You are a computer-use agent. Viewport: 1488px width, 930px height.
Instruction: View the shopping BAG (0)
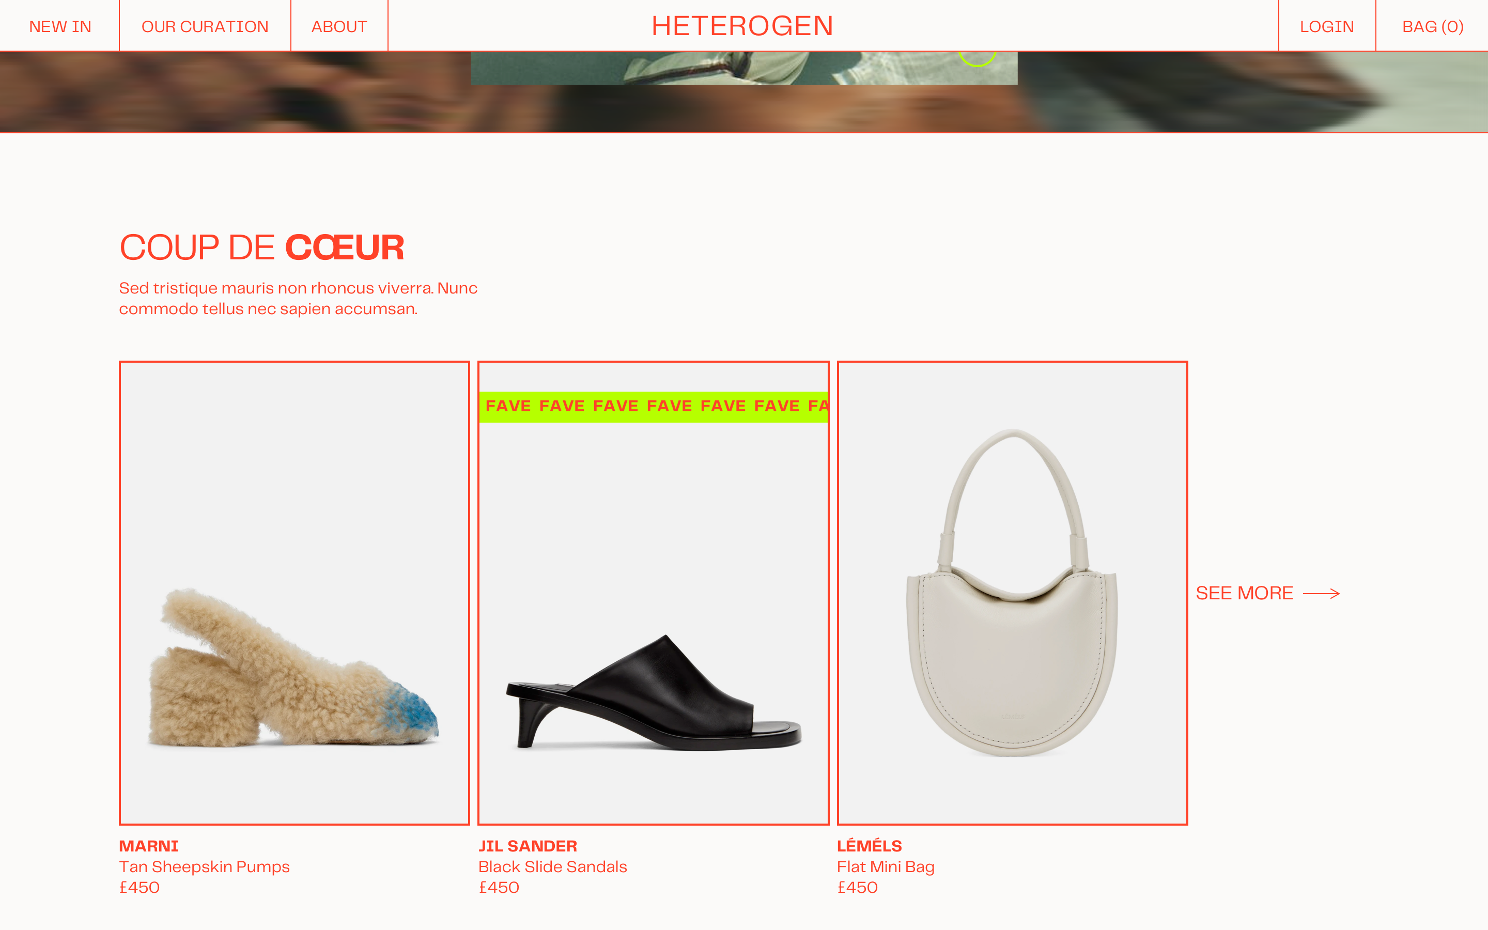(x=1433, y=26)
